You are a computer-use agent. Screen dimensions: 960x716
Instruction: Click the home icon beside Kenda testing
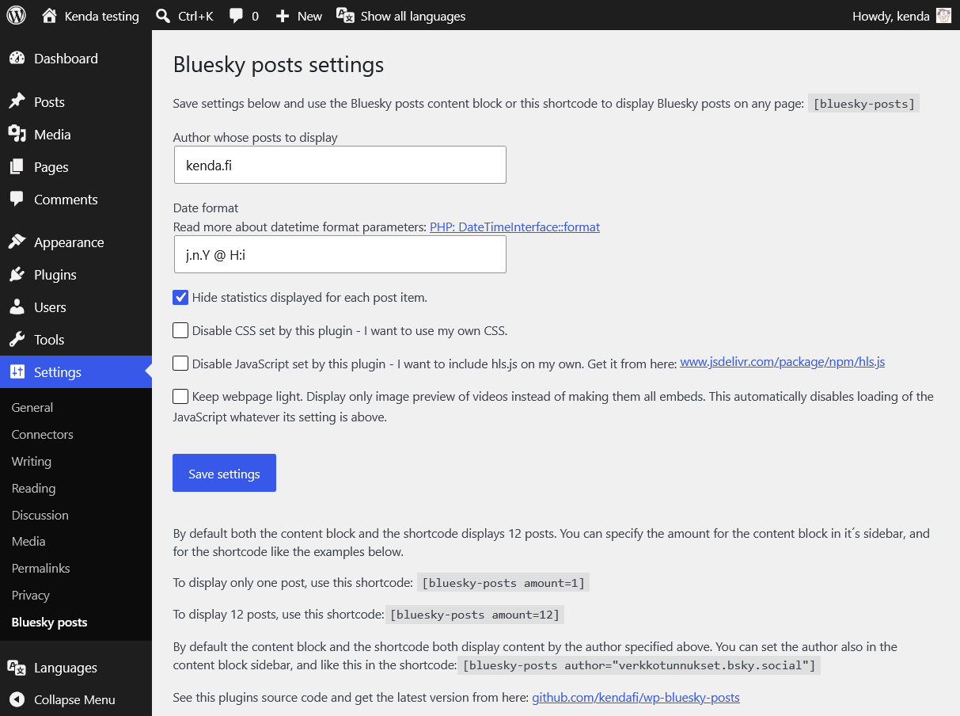[49, 15]
